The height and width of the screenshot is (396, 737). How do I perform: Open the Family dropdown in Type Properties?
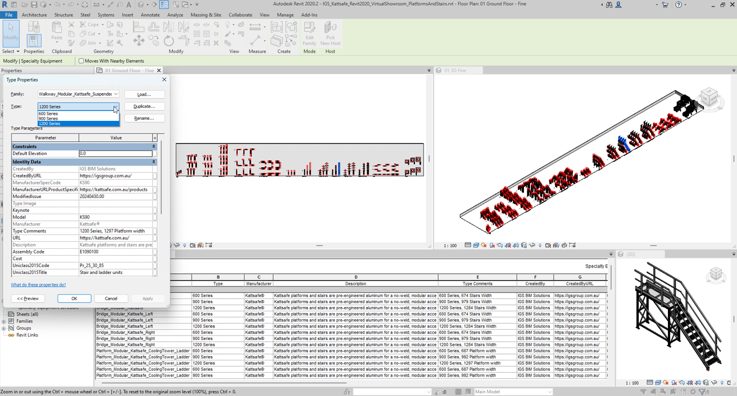[x=115, y=94]
